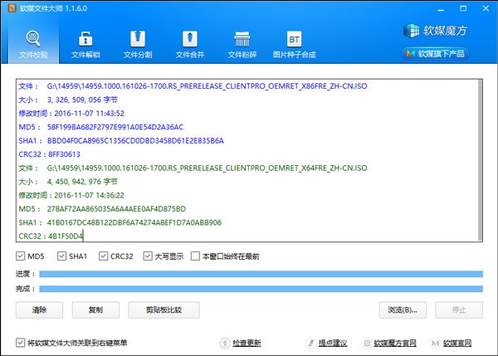Image resolution: width=498 pixels, height=356 pixels.
Task: Minimize the 软媒文件大师 window
Action: pyautogui.click(x=441, y=8)
